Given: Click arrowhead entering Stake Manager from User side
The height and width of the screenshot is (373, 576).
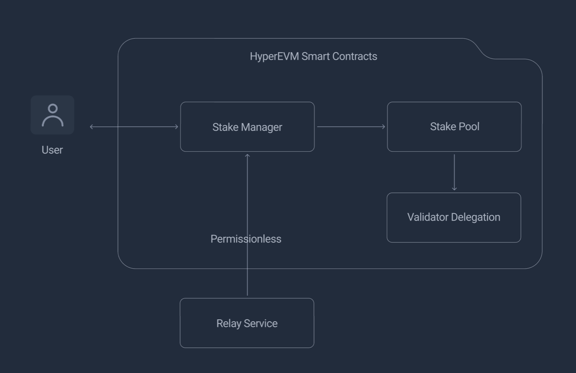Looking at the screenshot, I should 177,127.
